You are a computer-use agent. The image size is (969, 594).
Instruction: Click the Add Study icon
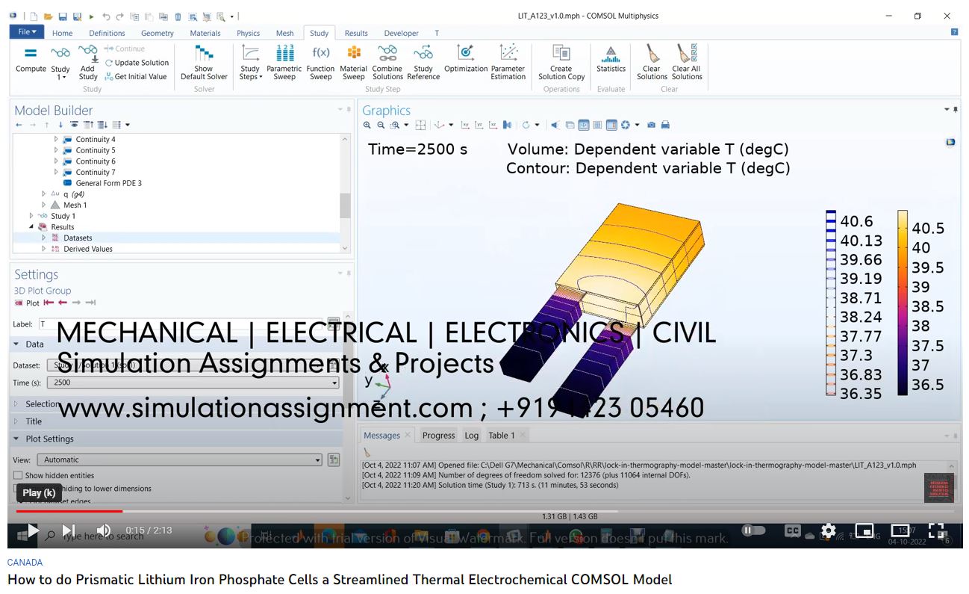[88, 53]
